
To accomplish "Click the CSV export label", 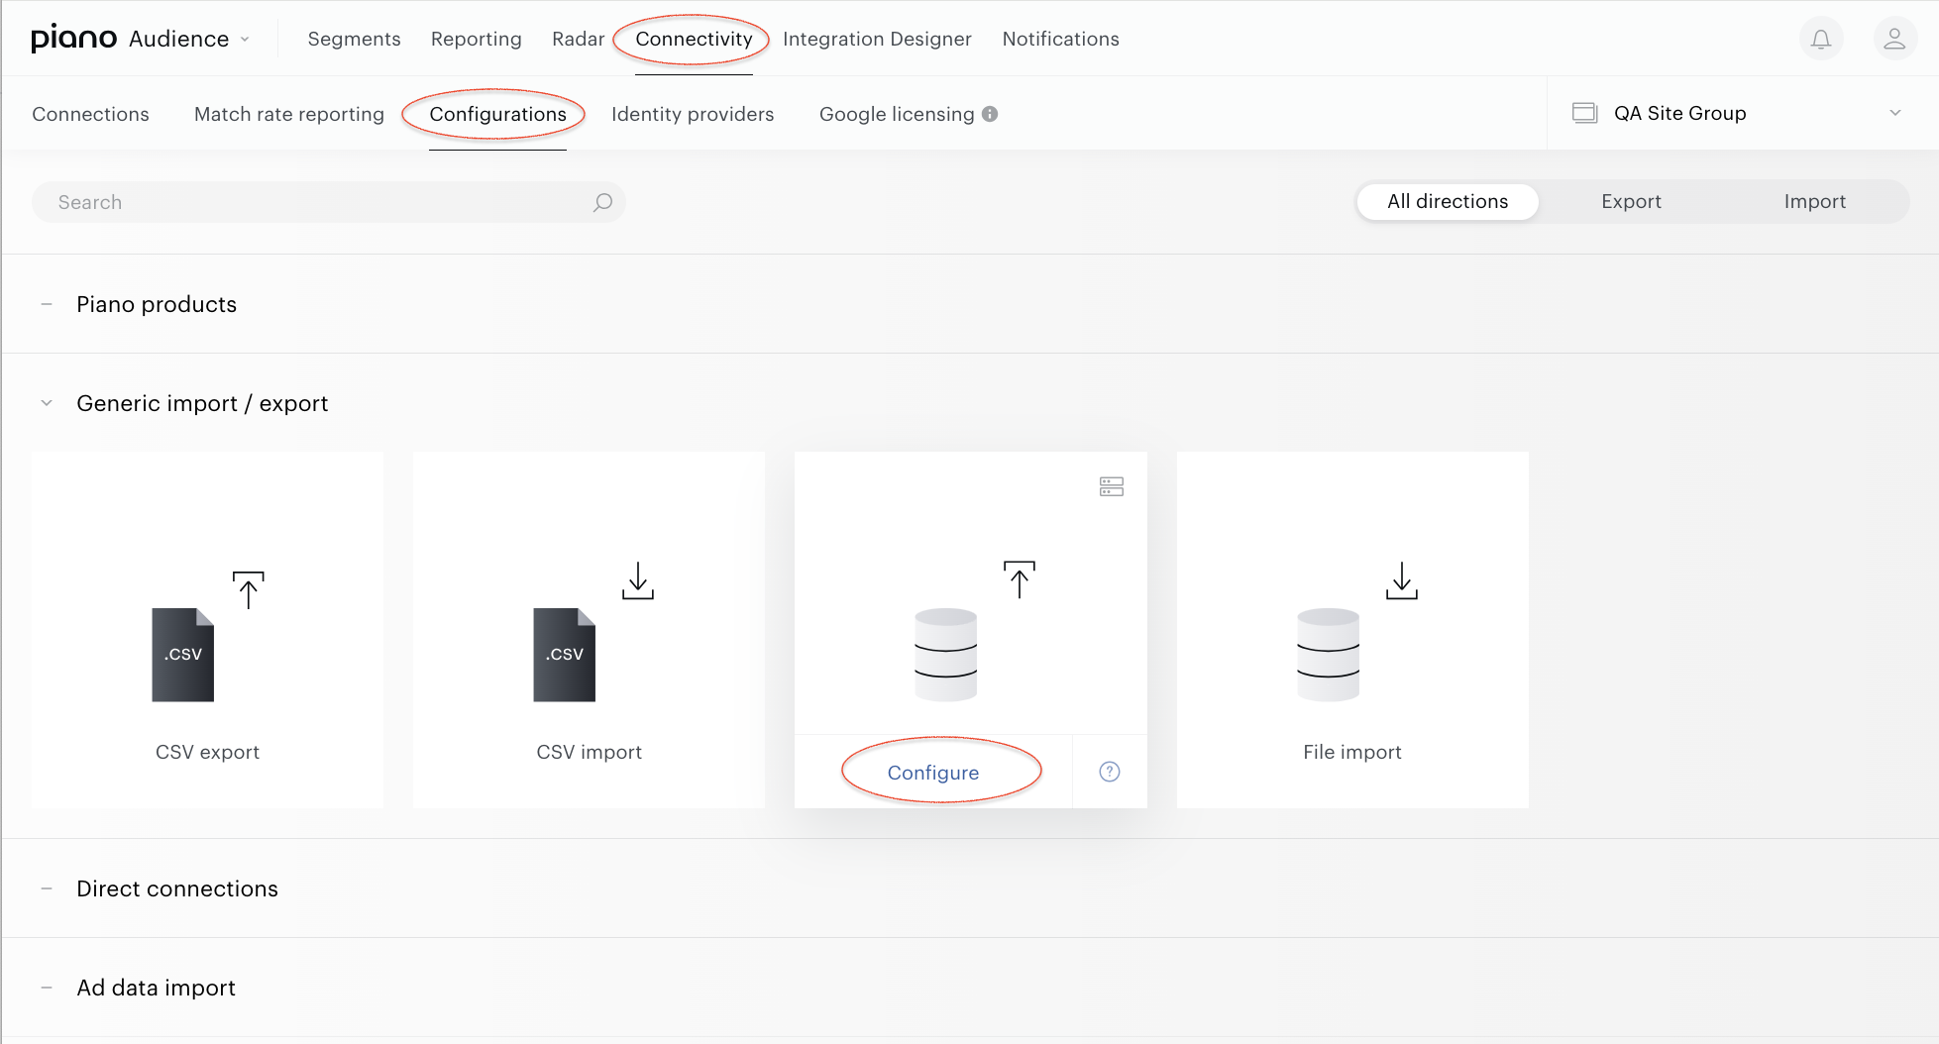I will point(207,752).
